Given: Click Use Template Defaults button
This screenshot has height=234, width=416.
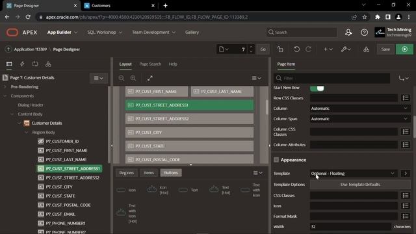Looking at the screenshot, I should point(360,185).
